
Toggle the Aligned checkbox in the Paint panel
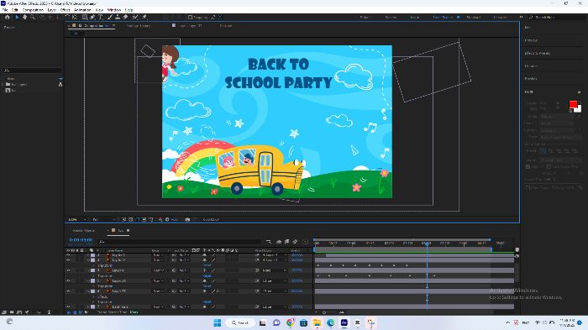(x=528, y=166)
